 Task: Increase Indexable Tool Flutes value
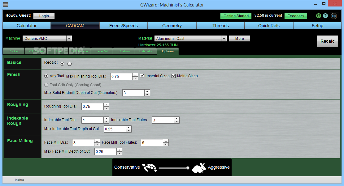point(176,118)
